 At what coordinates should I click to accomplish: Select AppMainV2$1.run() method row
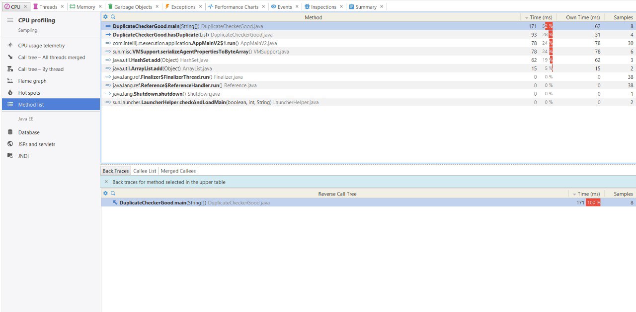(368, 43)
